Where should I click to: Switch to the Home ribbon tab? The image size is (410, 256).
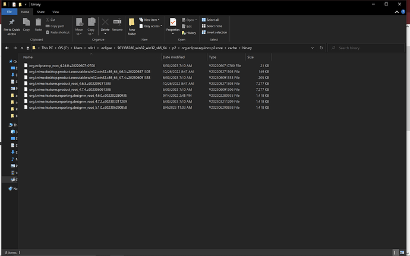point(25,12)
